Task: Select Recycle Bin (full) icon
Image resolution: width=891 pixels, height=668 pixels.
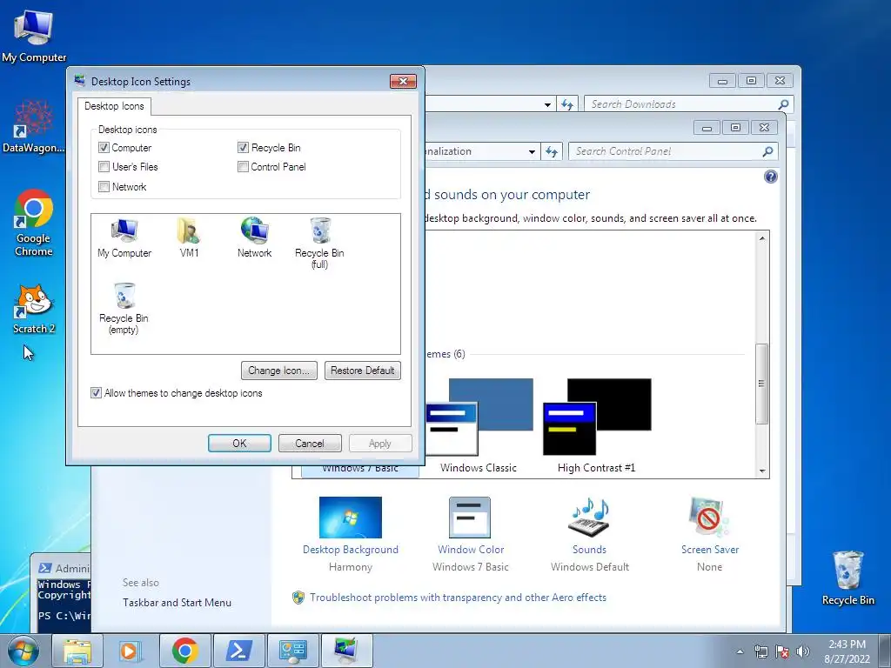Action: coord(319,243)
